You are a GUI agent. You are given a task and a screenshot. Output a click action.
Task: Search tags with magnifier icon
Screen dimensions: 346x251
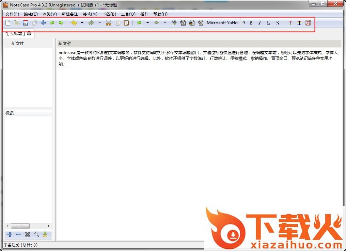pyautogui.click(x=36, y=234)
